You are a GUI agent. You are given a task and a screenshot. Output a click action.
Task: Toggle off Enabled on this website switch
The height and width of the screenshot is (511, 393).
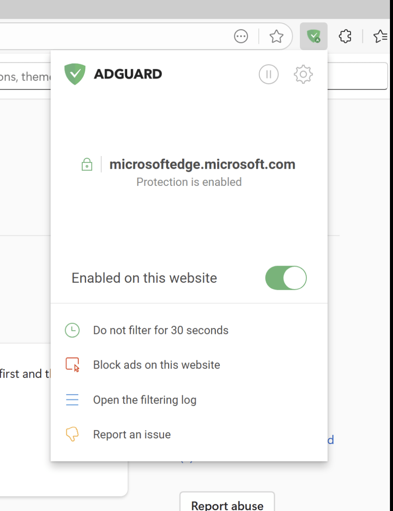286,278
